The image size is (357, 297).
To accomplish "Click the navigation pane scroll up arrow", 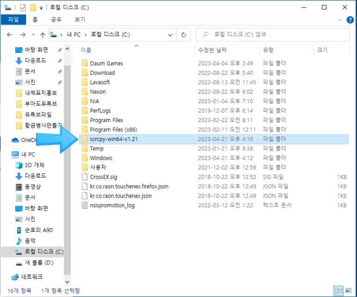I will (67, 49).
